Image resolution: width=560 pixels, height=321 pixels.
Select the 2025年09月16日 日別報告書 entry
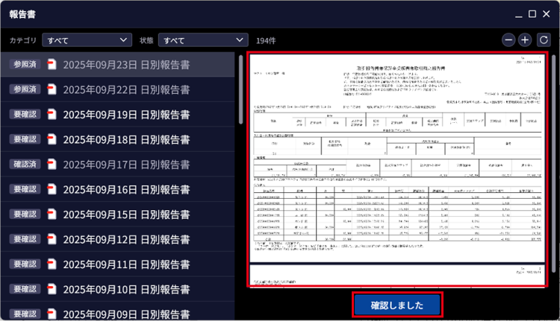pyautogui.click(x=126, y=190)
